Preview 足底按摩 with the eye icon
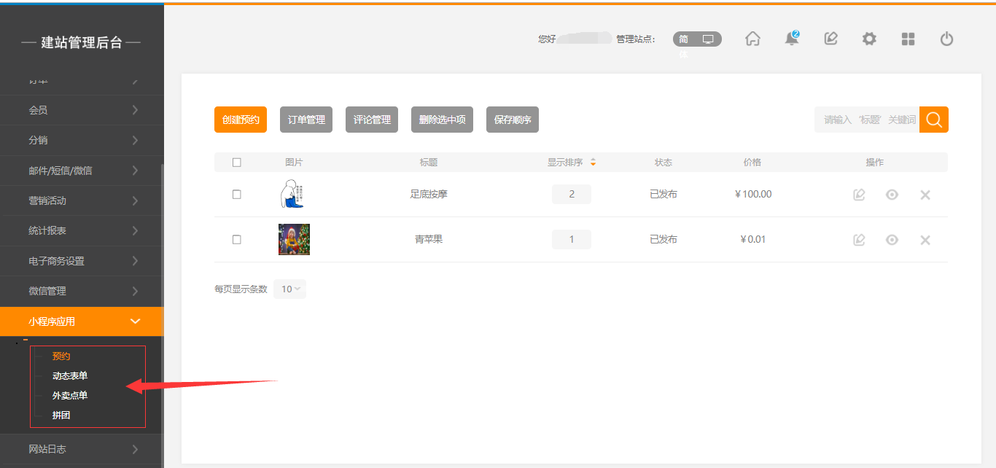Viewport: 996px width, 468px height. tap(892, 195)
